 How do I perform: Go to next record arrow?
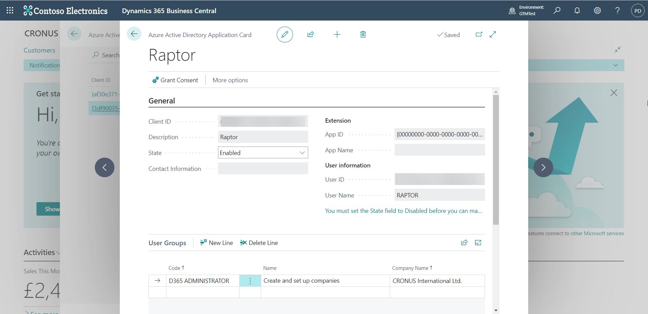[x=543, y=167]
